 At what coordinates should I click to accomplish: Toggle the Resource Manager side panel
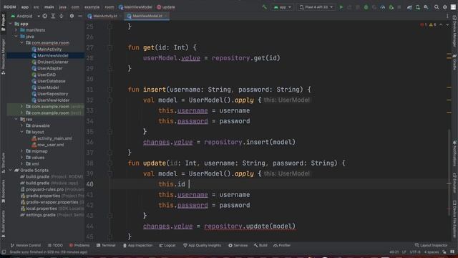click(3, 57)
